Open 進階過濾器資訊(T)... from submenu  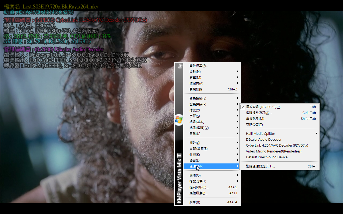(x=260, y=166)
